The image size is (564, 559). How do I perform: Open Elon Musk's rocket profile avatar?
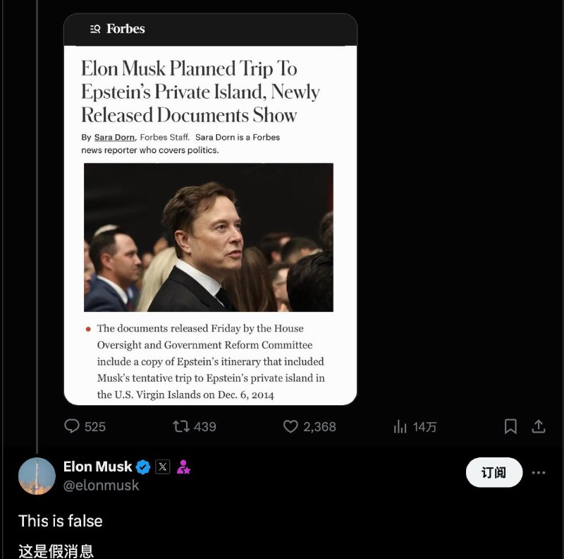[37, 476]
